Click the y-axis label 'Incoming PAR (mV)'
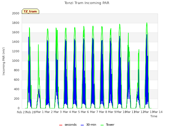 4,61
